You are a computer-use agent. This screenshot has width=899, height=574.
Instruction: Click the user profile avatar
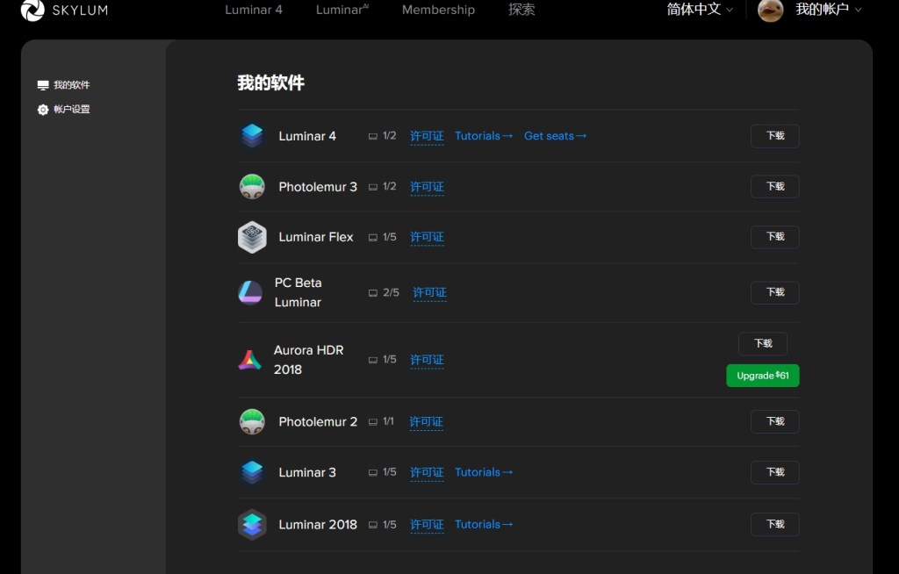tap(770, 10)
